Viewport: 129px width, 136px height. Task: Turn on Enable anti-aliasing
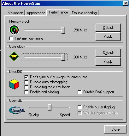[x=26, y=92]
